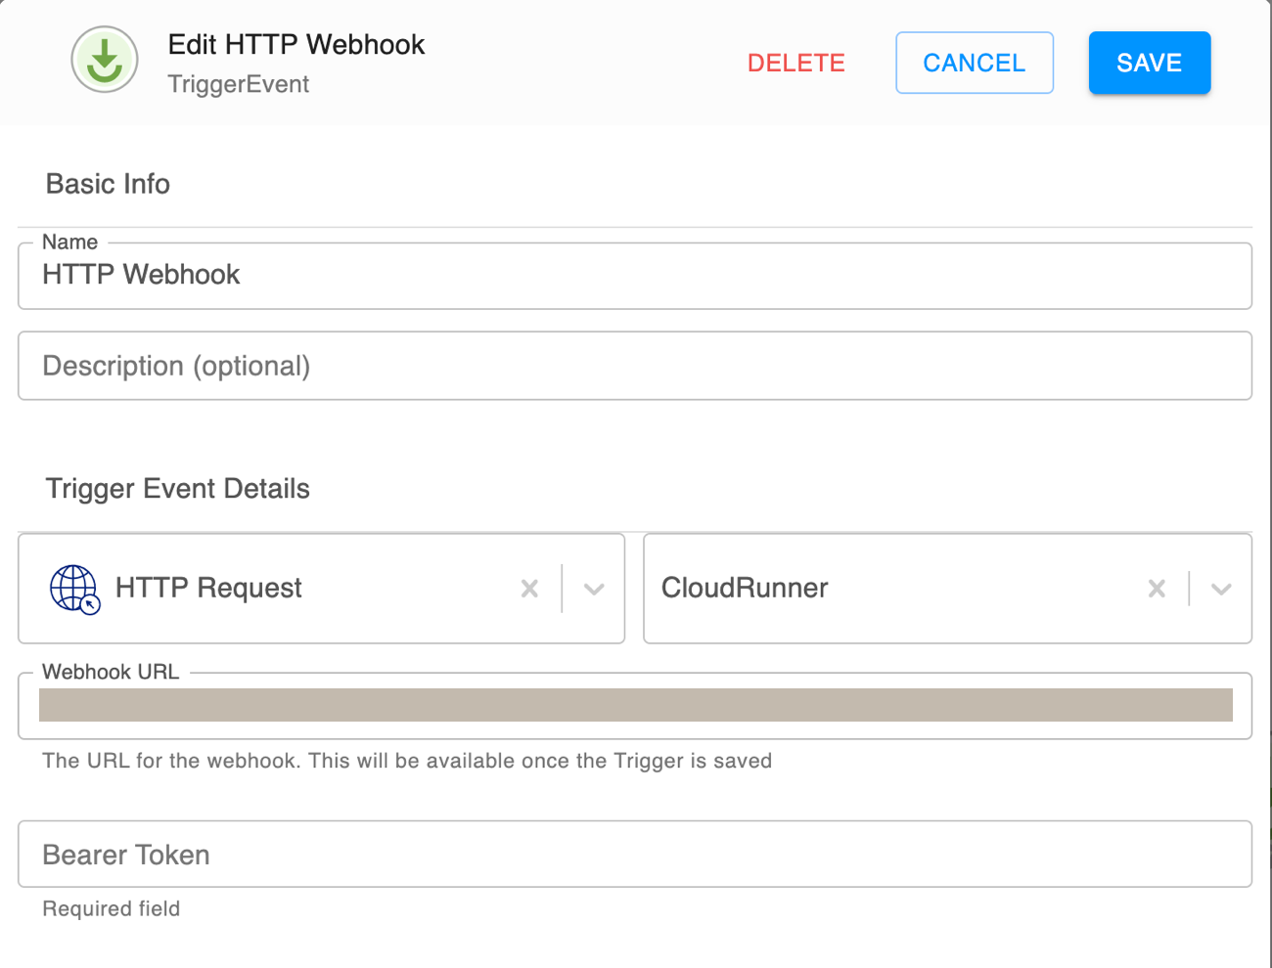Save the HTTP Webhook trigger

click(x=1149, y=62)
